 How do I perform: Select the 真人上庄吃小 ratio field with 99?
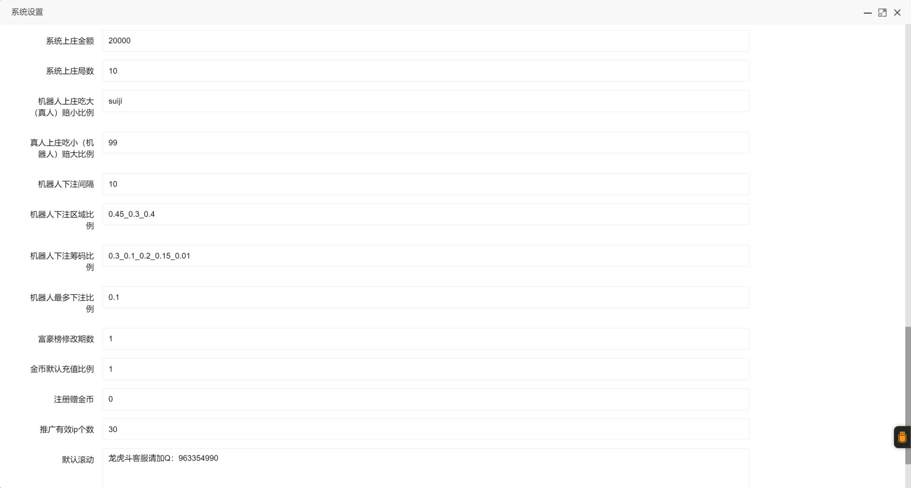click(x=426, y=143)
